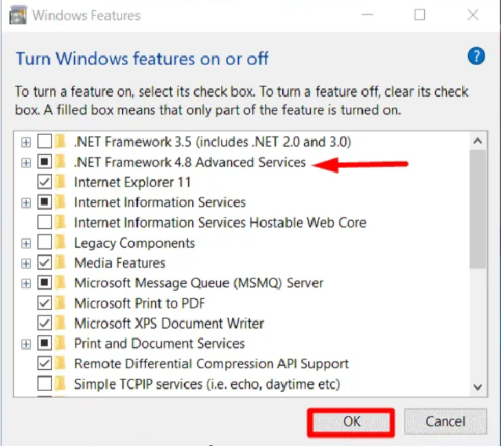Expand the Print and Document Services node

coord(26,344)
